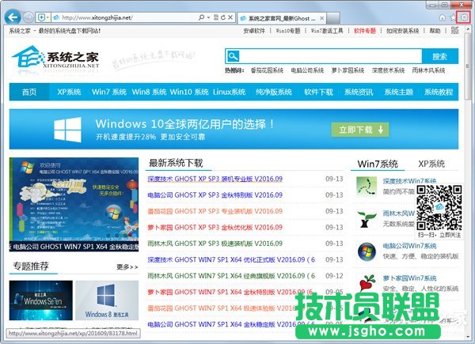Click the browser Home icon
Screen dimensions: 475x344
click(x=443, y=18)
